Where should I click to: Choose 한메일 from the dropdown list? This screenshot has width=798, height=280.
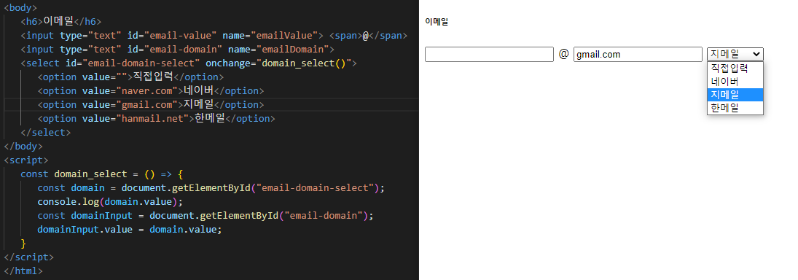click(735, 108)
